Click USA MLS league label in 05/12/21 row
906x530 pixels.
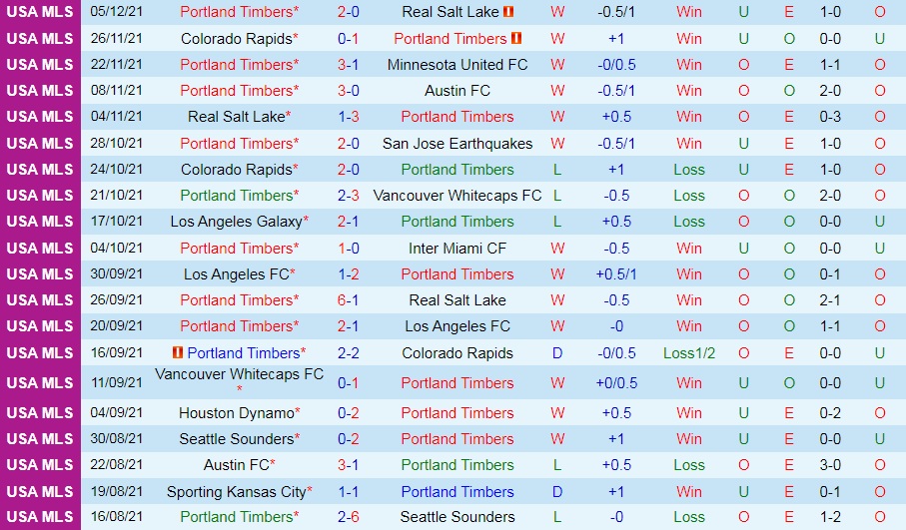(x=40, y=13)
